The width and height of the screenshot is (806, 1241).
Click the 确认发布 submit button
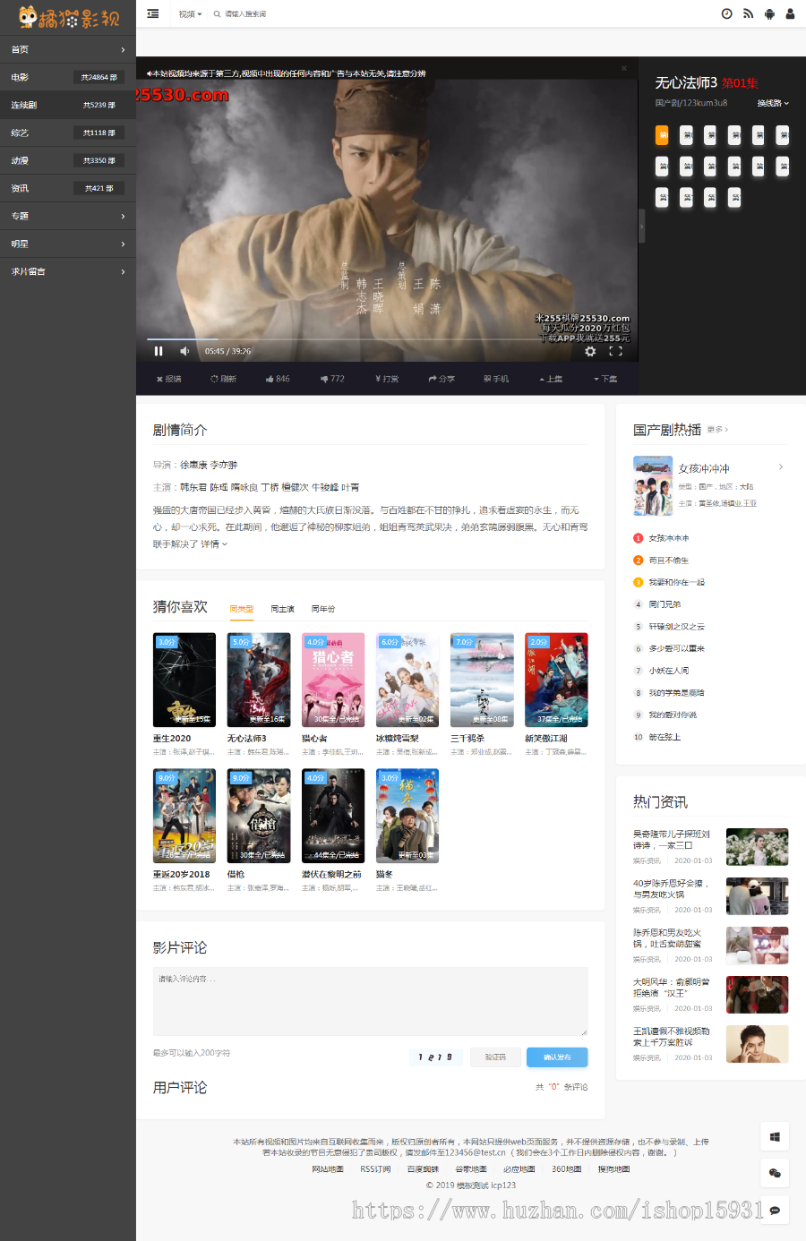[x=557, y=1057]
